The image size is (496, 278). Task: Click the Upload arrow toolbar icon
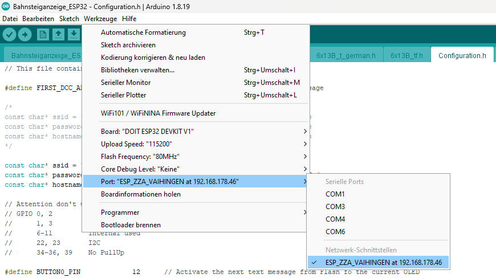(25, 35)
